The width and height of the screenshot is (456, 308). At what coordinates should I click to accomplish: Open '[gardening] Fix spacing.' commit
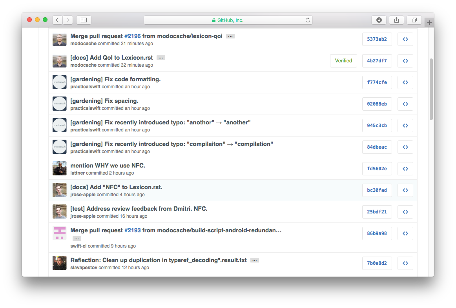104,100
